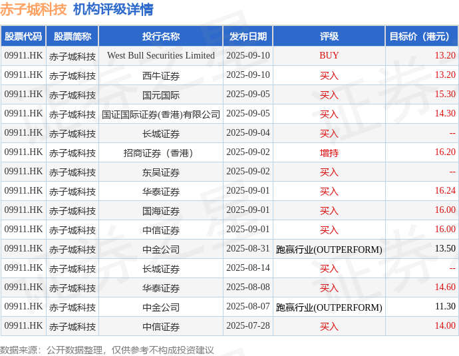
Task: Click the BUY rating cell
Action: tap(329, 56)
